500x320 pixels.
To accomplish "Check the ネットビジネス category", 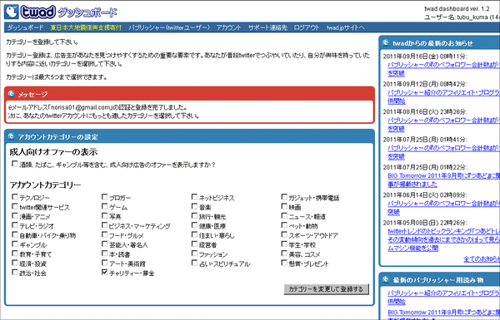I will pyautogui.click(x=194, y=197).
